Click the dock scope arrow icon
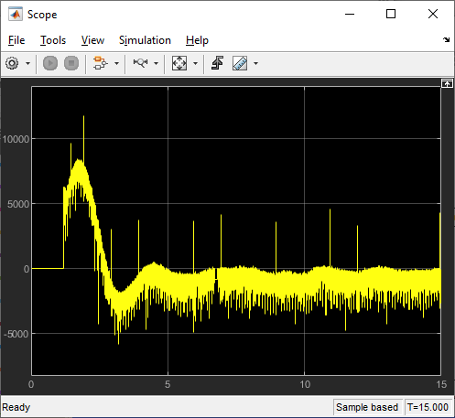Image resolution: width=455 pixels, height=418 pixels. (x=447, y=39)
